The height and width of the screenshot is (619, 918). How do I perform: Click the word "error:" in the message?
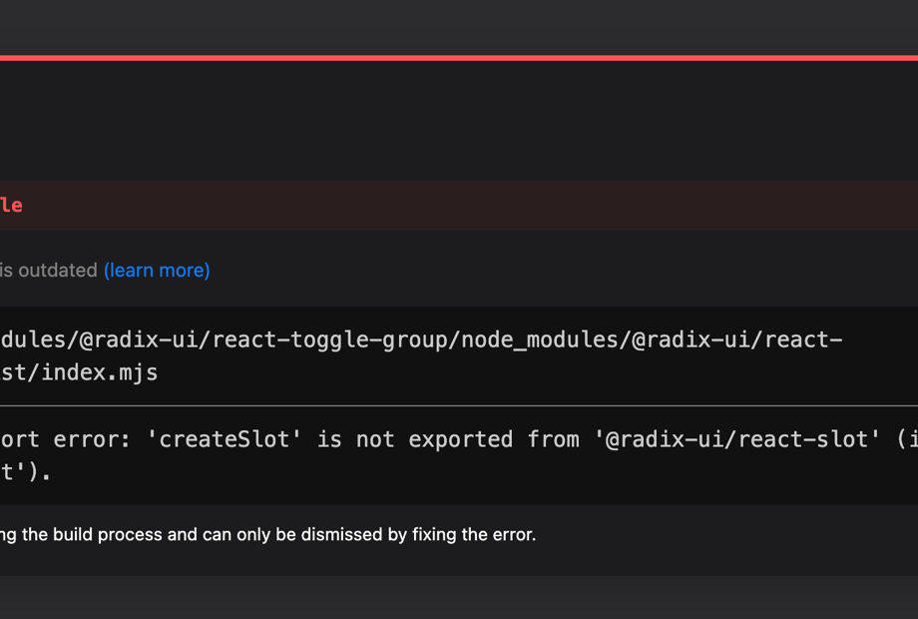[93, 439]
